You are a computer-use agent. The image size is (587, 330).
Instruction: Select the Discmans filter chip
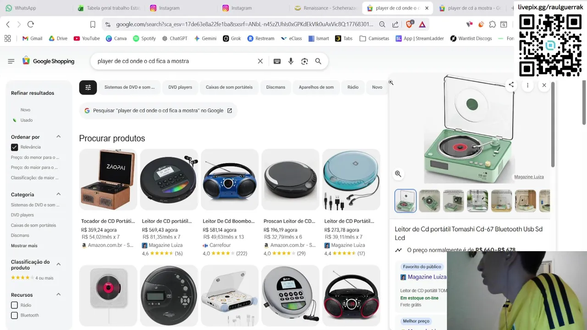276,87
